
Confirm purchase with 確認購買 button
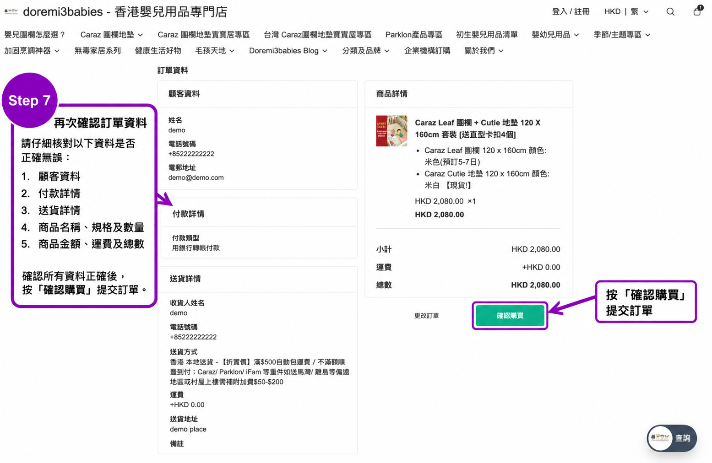(510, 316)
